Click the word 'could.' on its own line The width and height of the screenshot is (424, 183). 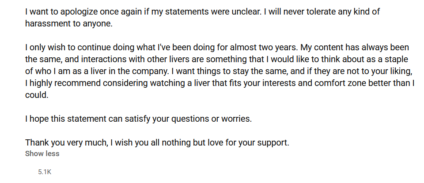click(37, 95)
